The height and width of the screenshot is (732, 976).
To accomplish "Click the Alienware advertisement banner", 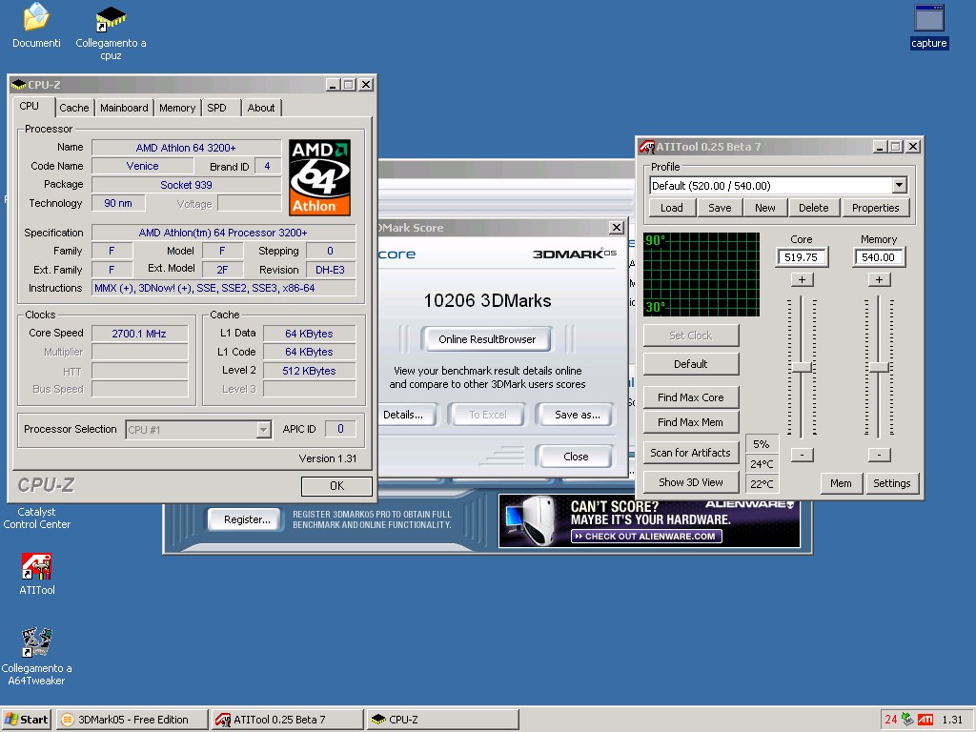I will coord(648,520).
